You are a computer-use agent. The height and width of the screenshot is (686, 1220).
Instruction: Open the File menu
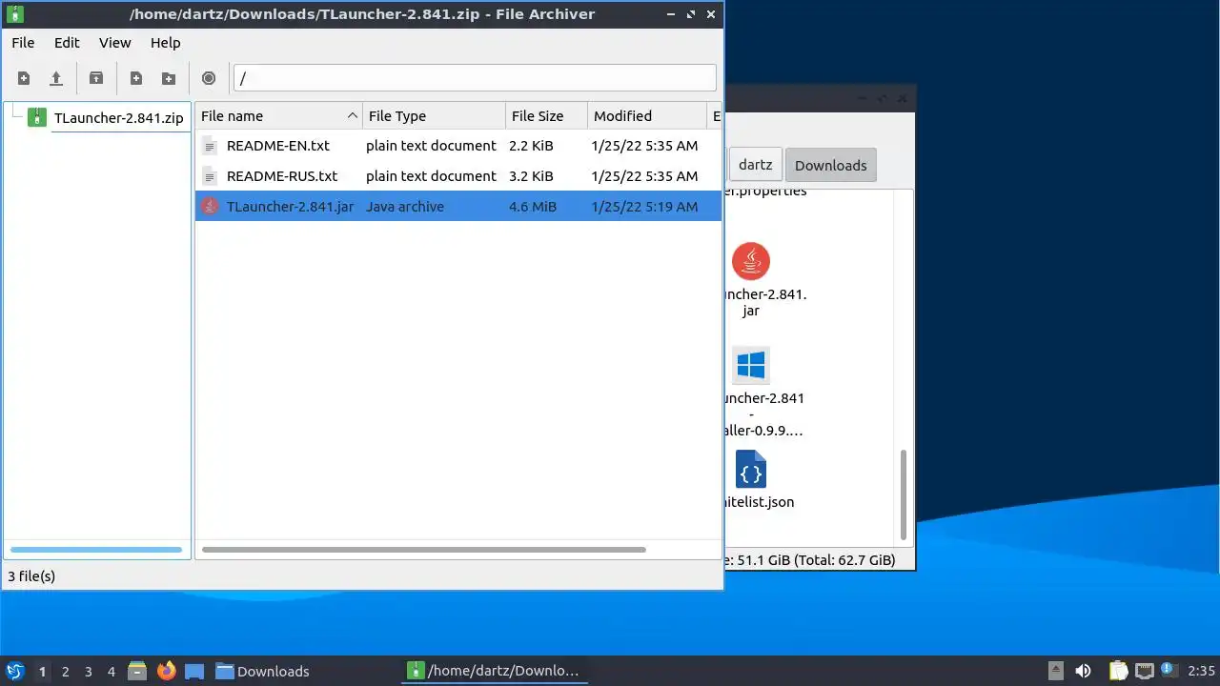pos(23,43)
